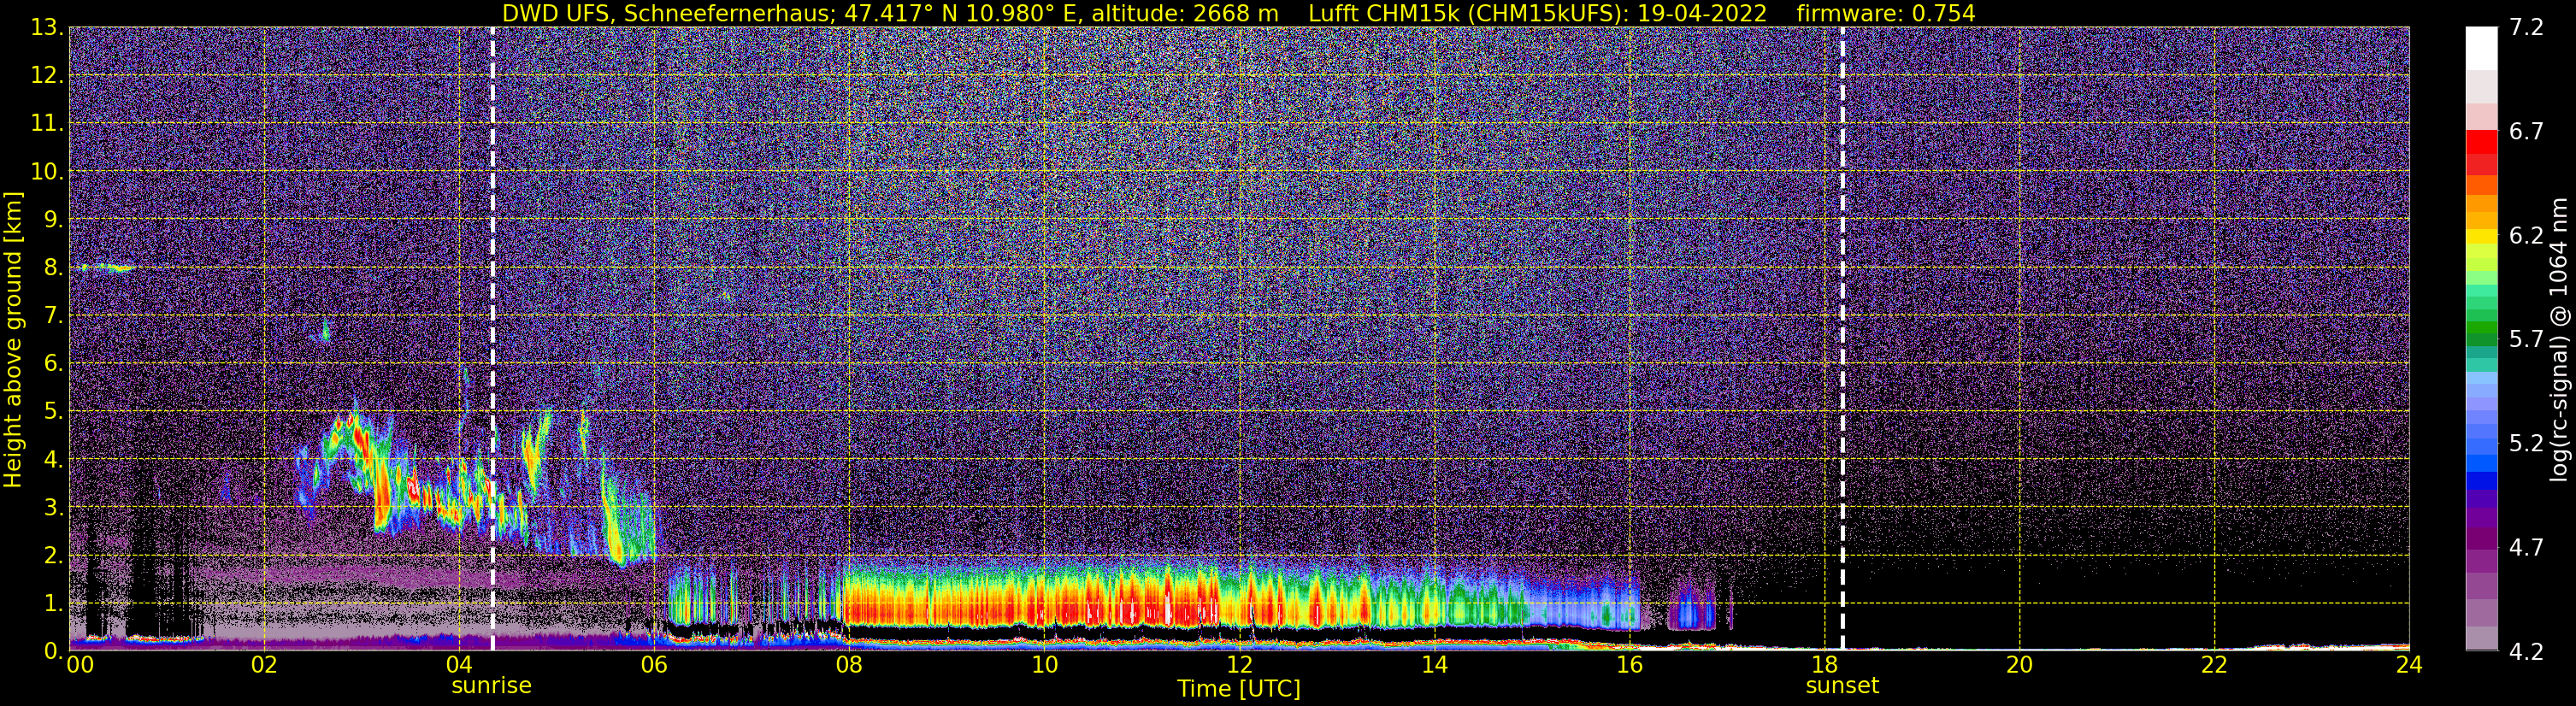The height and width of the screenshot is (706, 2576).
Task: Click the colorbar value 6.7
Action: [2526, 132]
